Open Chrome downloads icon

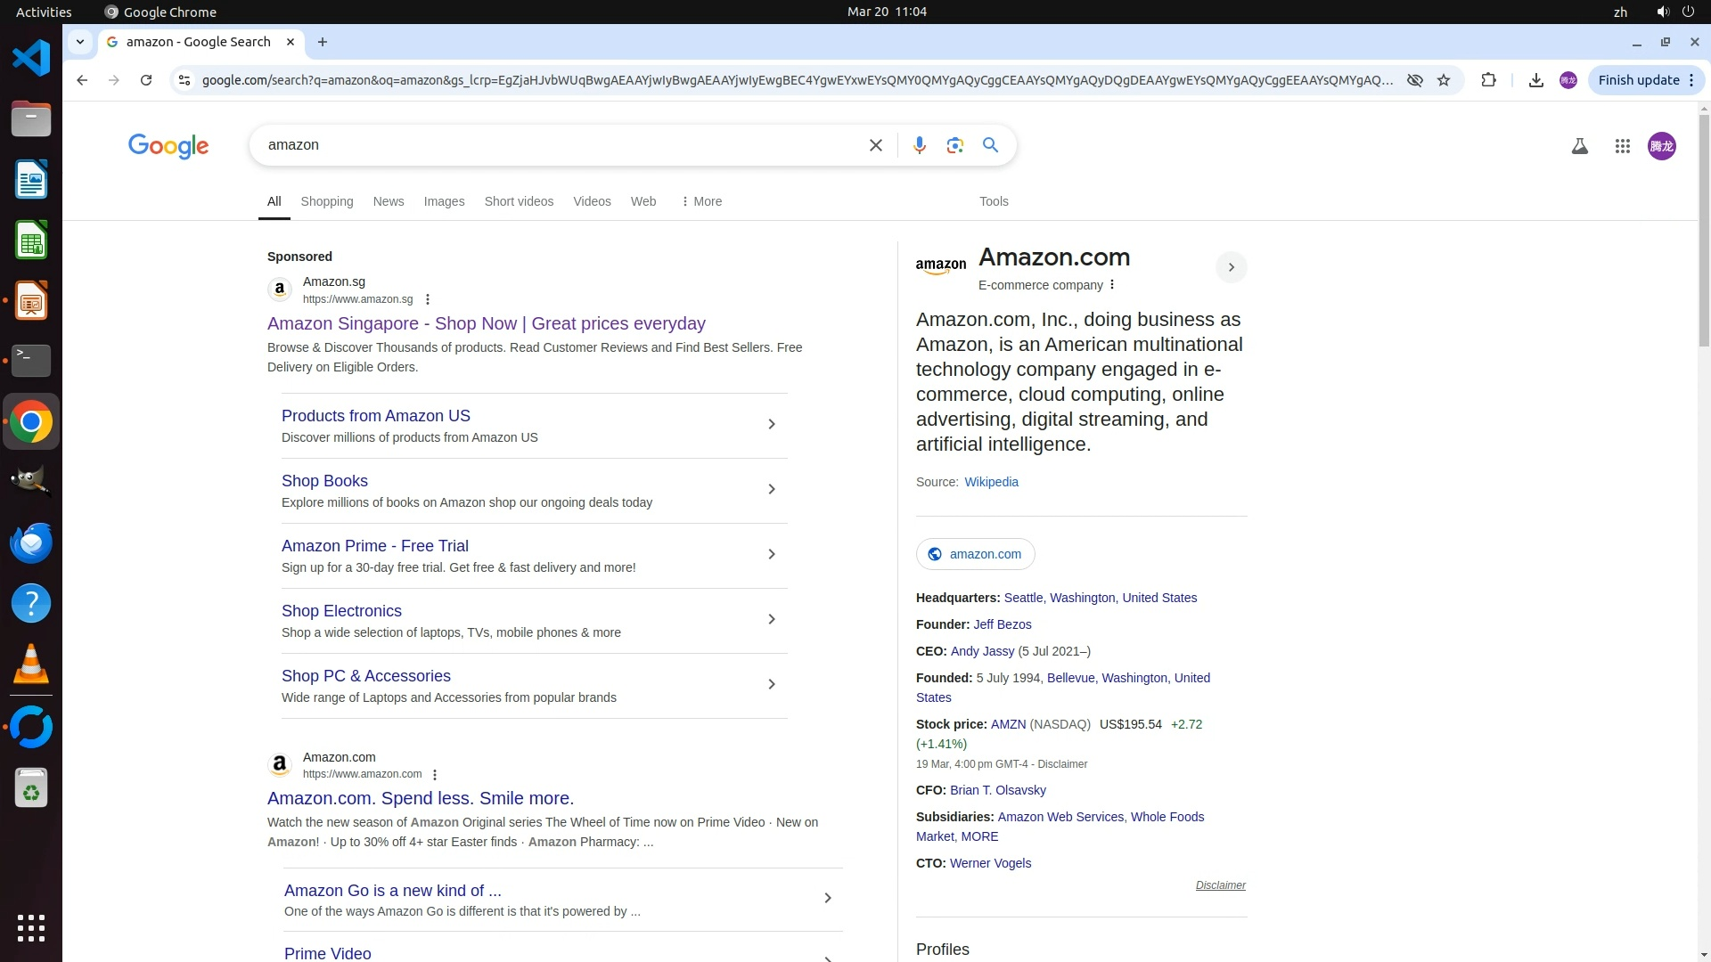coord(1535,80)
